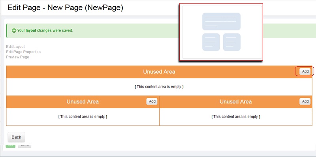Click the top full-width 'Unused Area' header title

159,72
